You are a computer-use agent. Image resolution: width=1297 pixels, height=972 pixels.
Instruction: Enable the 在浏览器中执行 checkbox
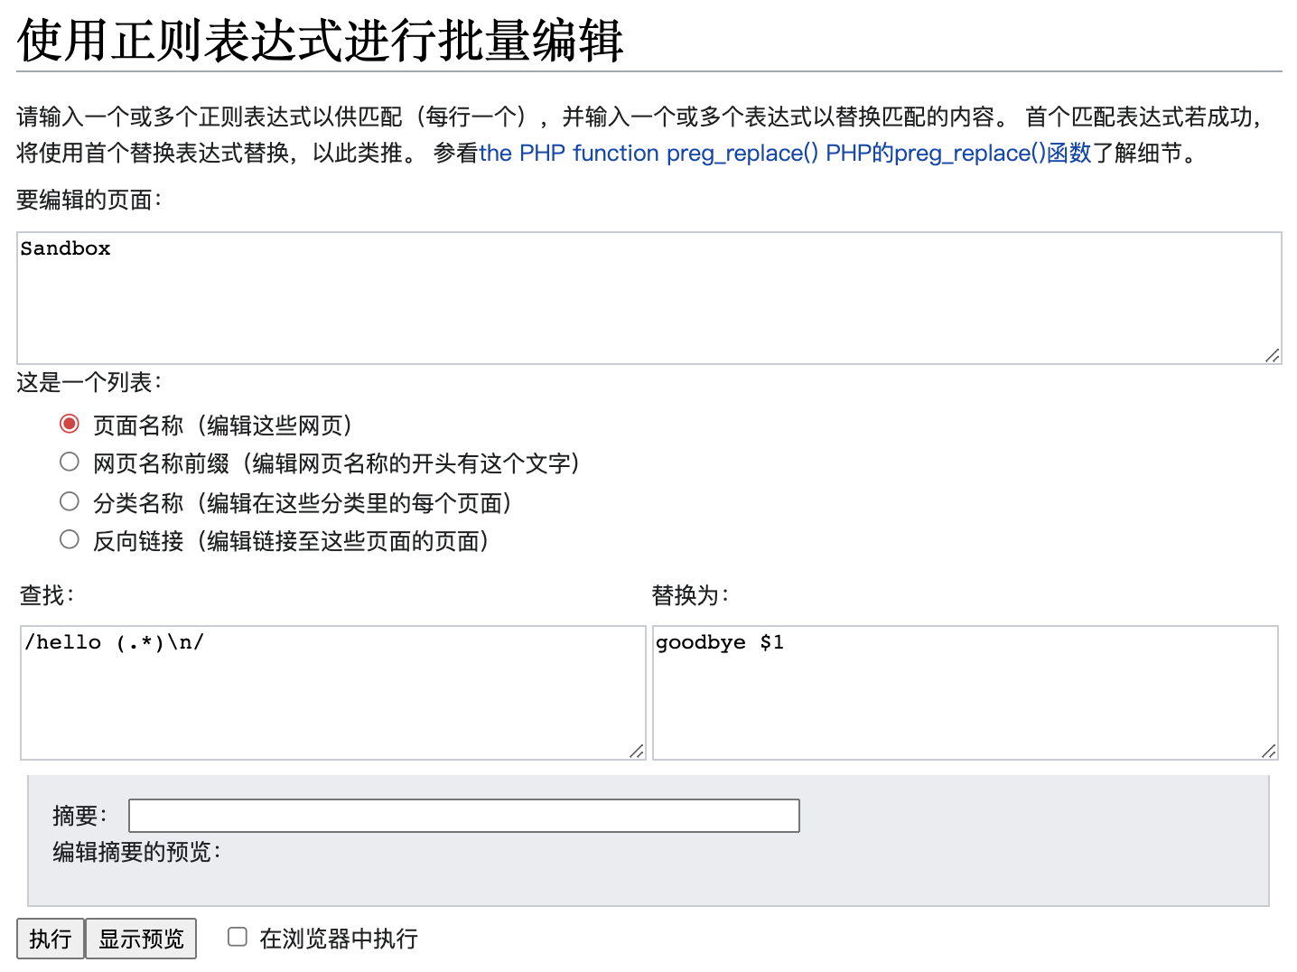point(238,937)
